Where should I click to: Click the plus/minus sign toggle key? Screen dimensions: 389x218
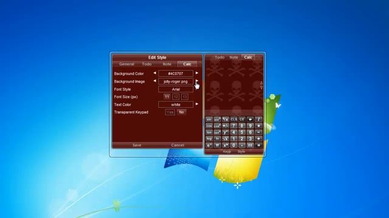click(x=225, y=126)
